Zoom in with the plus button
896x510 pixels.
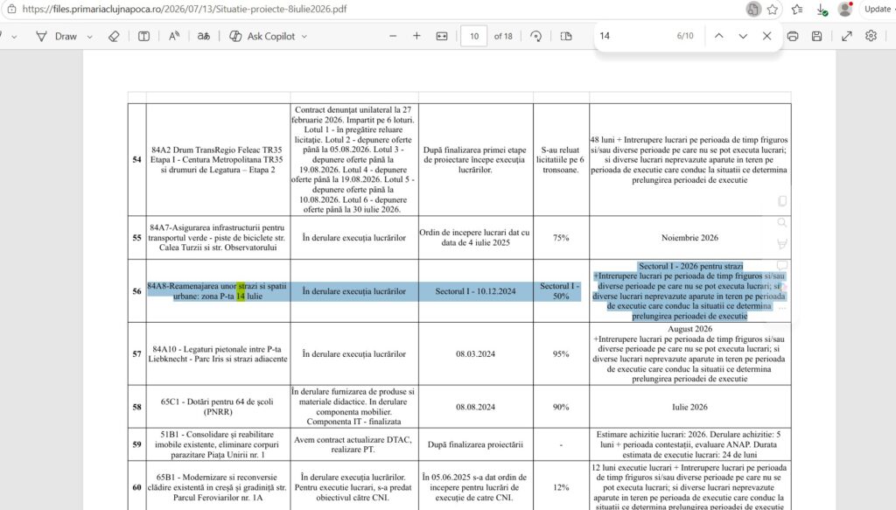click(x=416, y=36)
